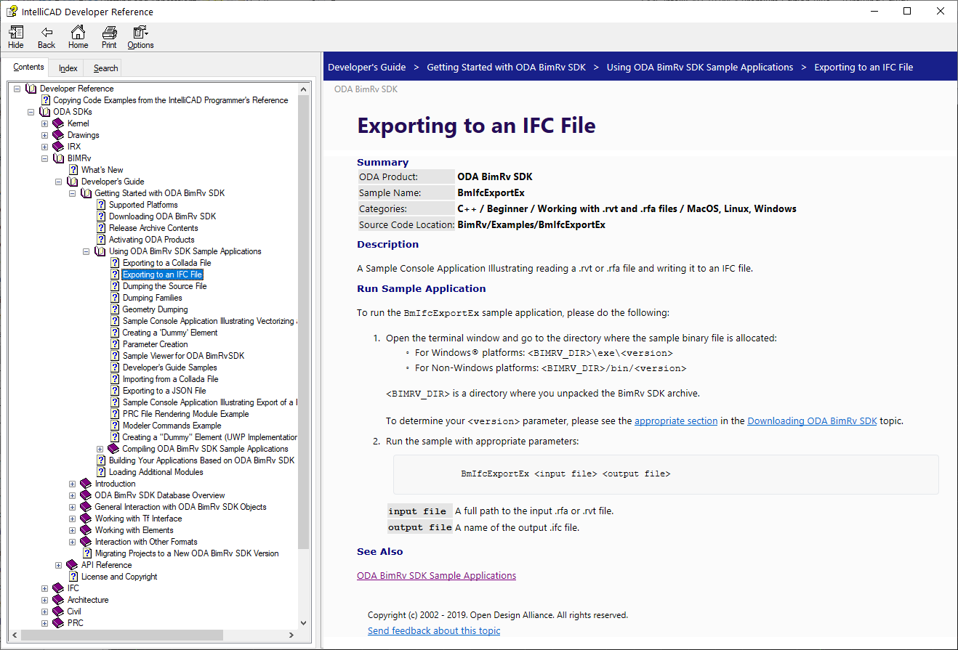Click the contents tree horizontal scroll-left arrow
The height and width of the screenshot is (650, 958).
coord(15,635)
